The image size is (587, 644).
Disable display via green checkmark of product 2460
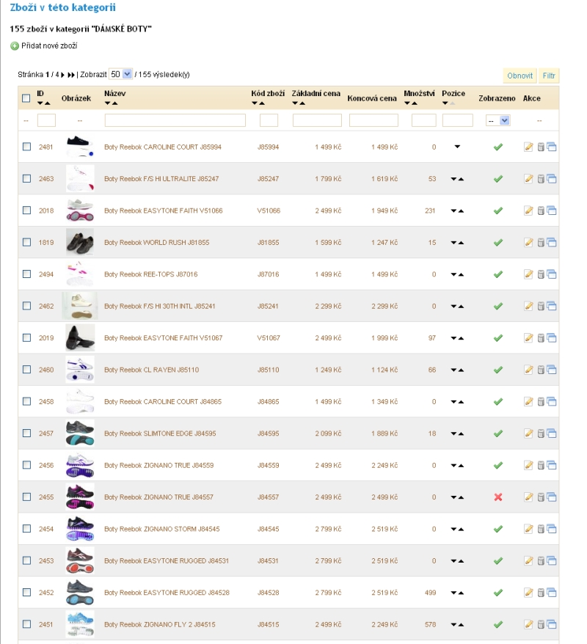click(x=497, y=370)
